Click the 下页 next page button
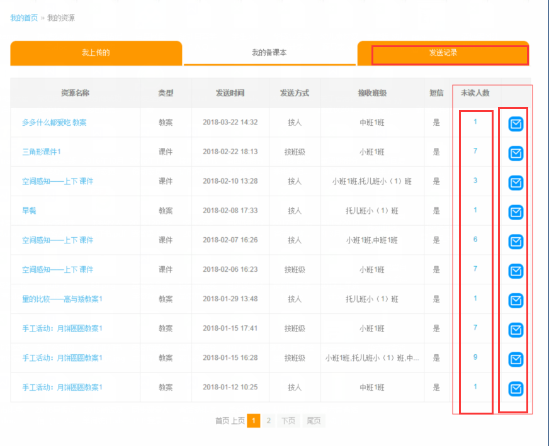This screenshot has width=549, height=446. (288, 421)
